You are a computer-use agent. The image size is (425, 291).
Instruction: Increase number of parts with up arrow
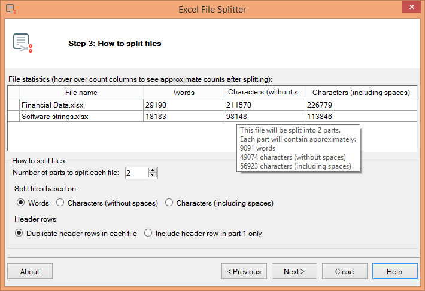[x=153, y=170]
